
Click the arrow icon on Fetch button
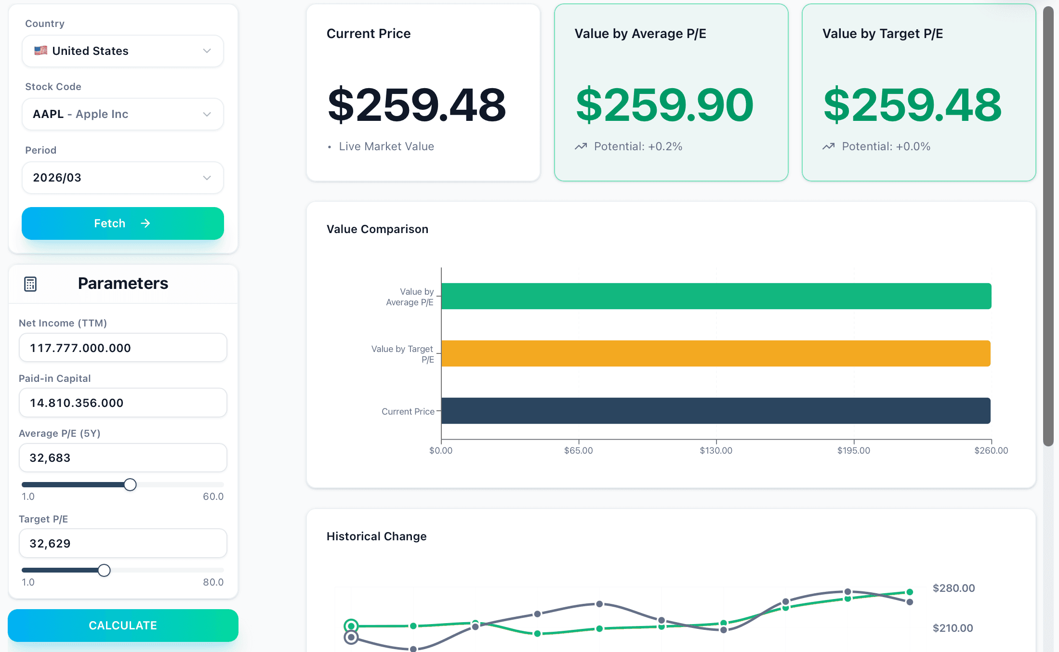point(146,223)
